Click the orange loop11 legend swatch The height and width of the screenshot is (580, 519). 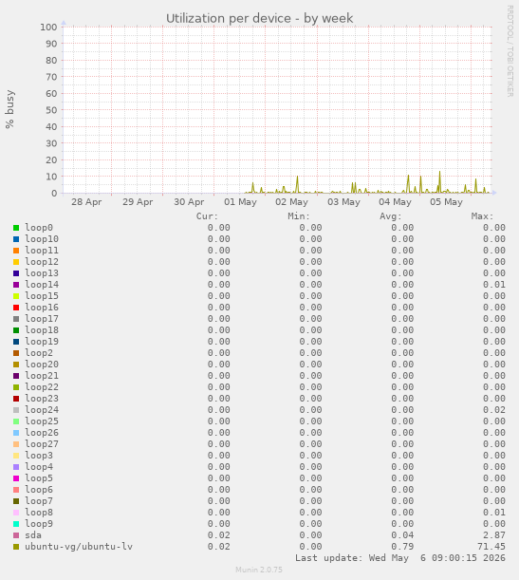click(16, 251)
